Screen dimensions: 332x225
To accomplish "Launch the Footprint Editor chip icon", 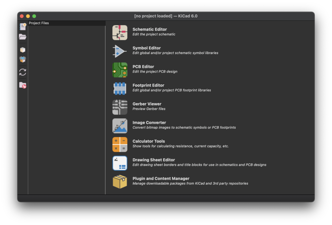I will [x=120, y=89].
